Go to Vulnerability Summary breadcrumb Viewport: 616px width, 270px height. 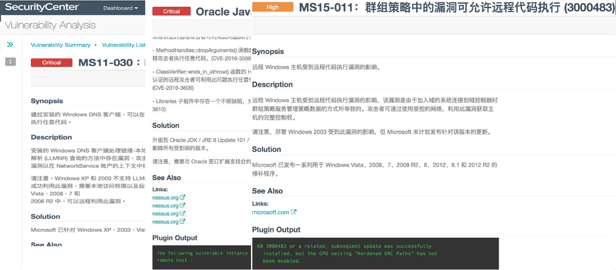click(x=61, y=45)
